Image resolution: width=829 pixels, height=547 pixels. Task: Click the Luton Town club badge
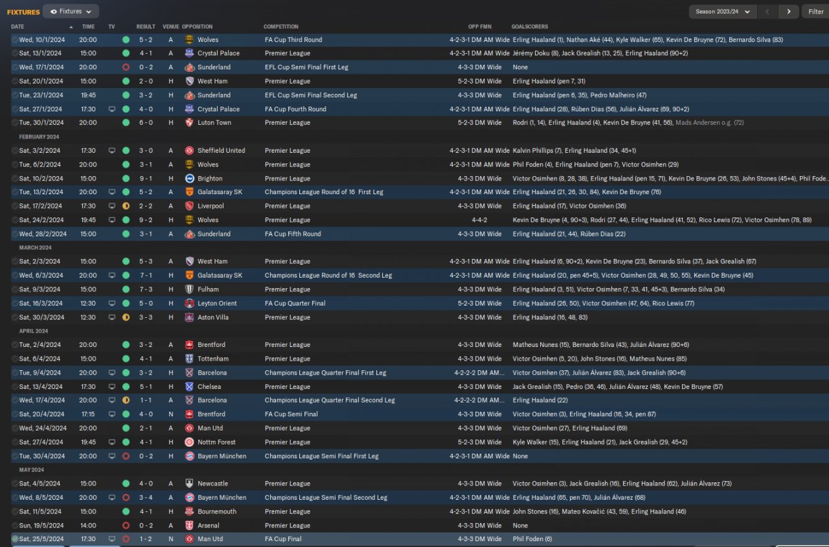coord(190,122)
